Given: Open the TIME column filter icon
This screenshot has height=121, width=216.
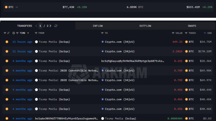Looking at the screenshot, I should pyautogui.click(x=17, y=33).
